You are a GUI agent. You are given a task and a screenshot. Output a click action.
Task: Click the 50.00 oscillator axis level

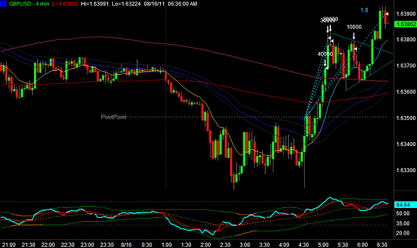tap(402, 213)
